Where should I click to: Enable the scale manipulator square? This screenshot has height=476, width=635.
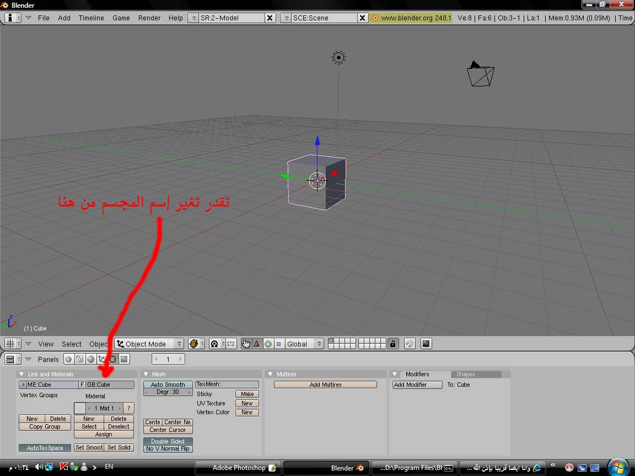pos(278,344)
